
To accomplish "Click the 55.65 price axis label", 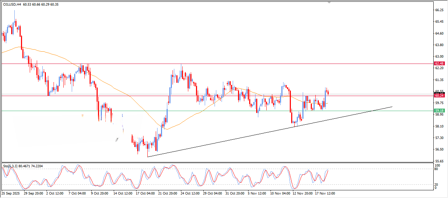I will point(439,161).
